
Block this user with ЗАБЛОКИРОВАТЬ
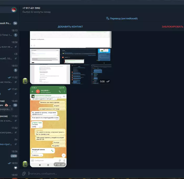172,27
